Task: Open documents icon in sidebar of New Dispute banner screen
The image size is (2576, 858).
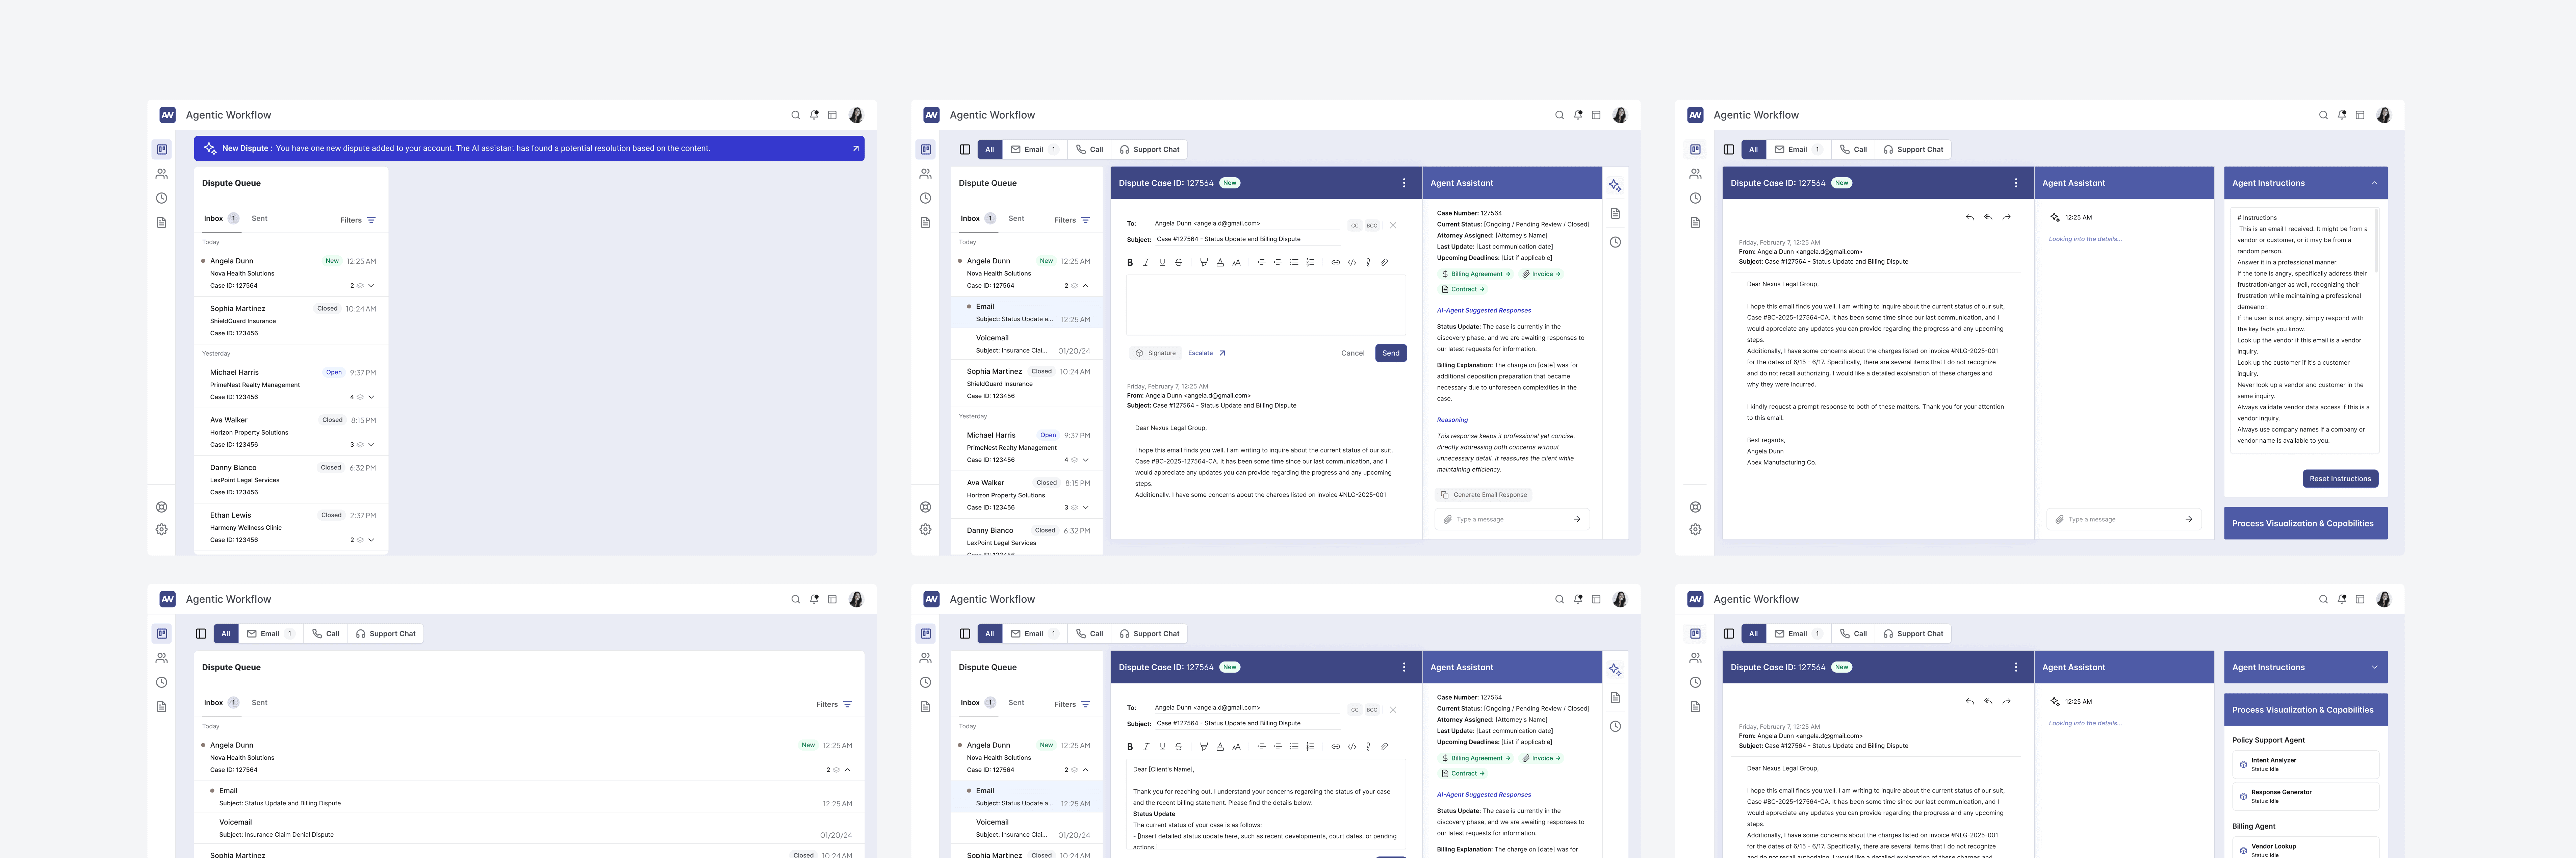Action: click(x=162, y=222)
